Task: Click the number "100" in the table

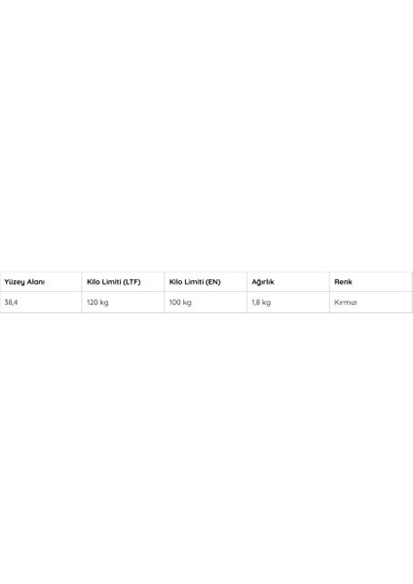Action: (x=174, y=302)
